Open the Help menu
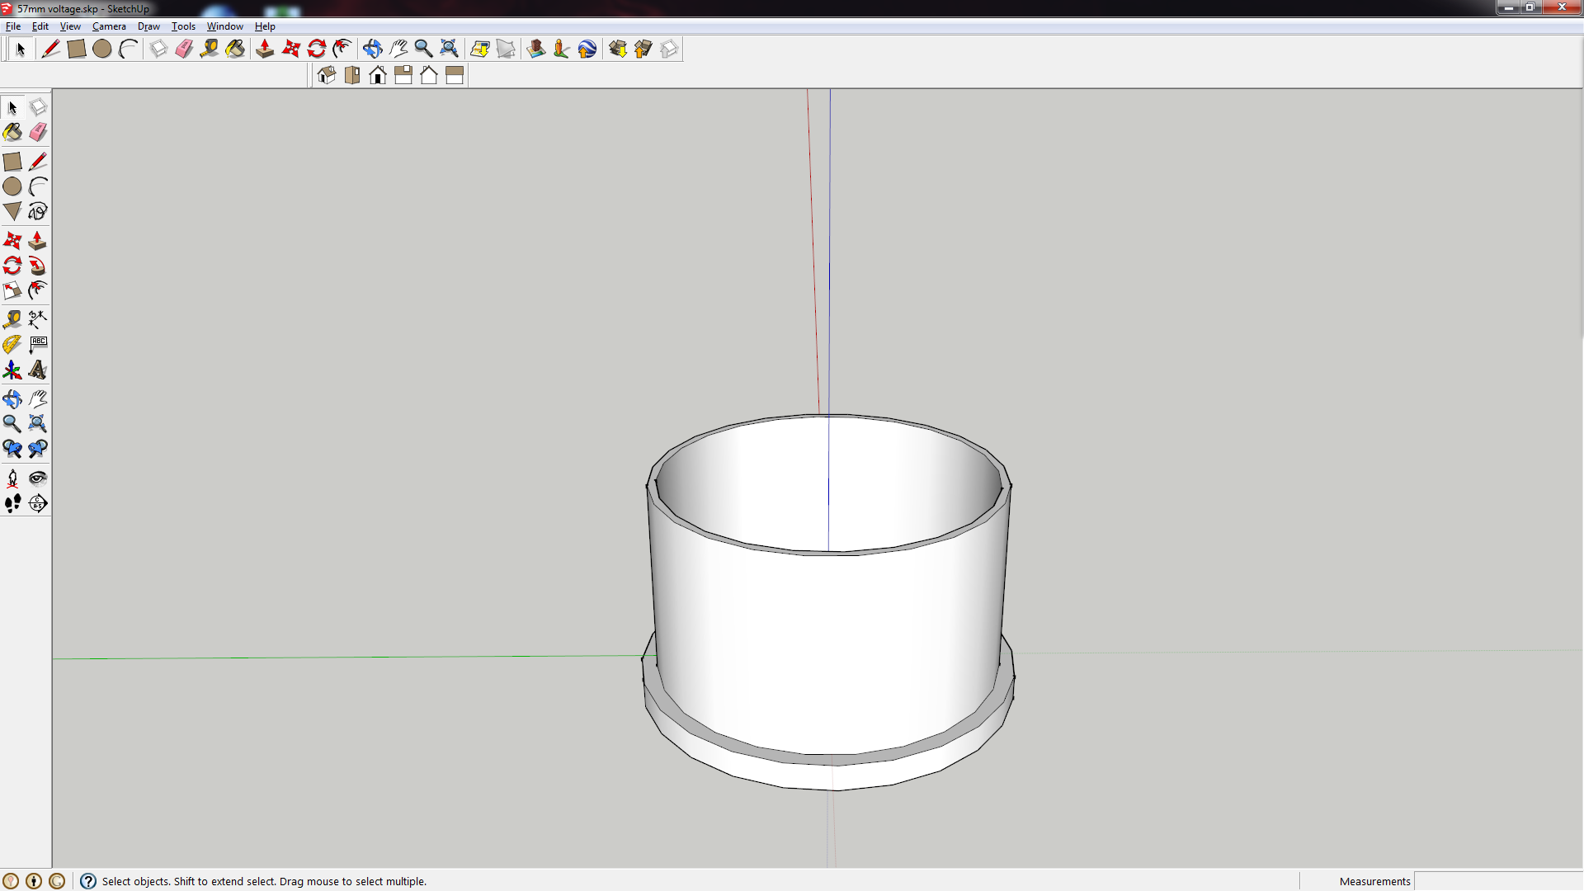The image size is (1584, 891). (x=265, y=26)
